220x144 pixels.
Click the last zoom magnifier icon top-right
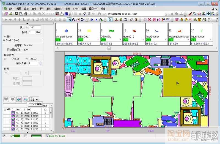coord(213,14)
